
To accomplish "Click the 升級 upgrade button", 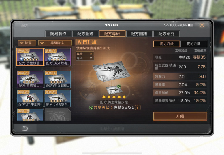I will (x=180, y=116).
